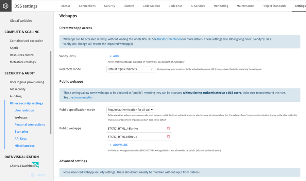
Task: Open the Public specification mode dropdown
Action: (x=131, y=110)
